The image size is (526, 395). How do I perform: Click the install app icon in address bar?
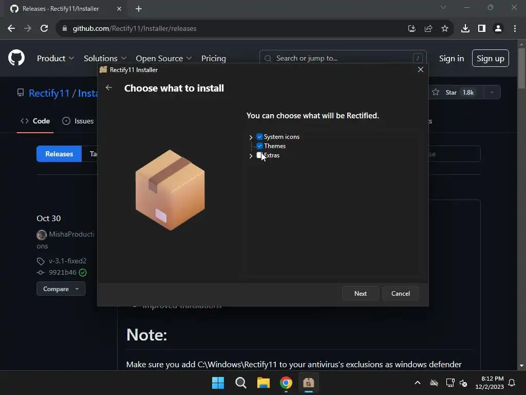point(412,29)
